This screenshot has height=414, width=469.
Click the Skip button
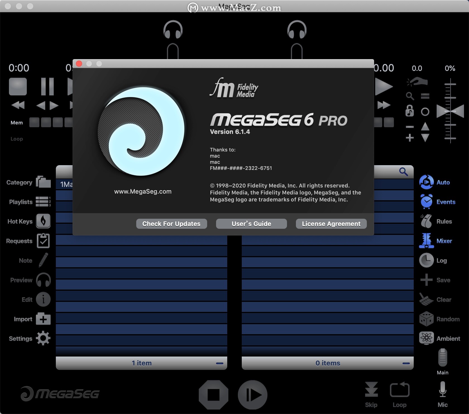371,389
